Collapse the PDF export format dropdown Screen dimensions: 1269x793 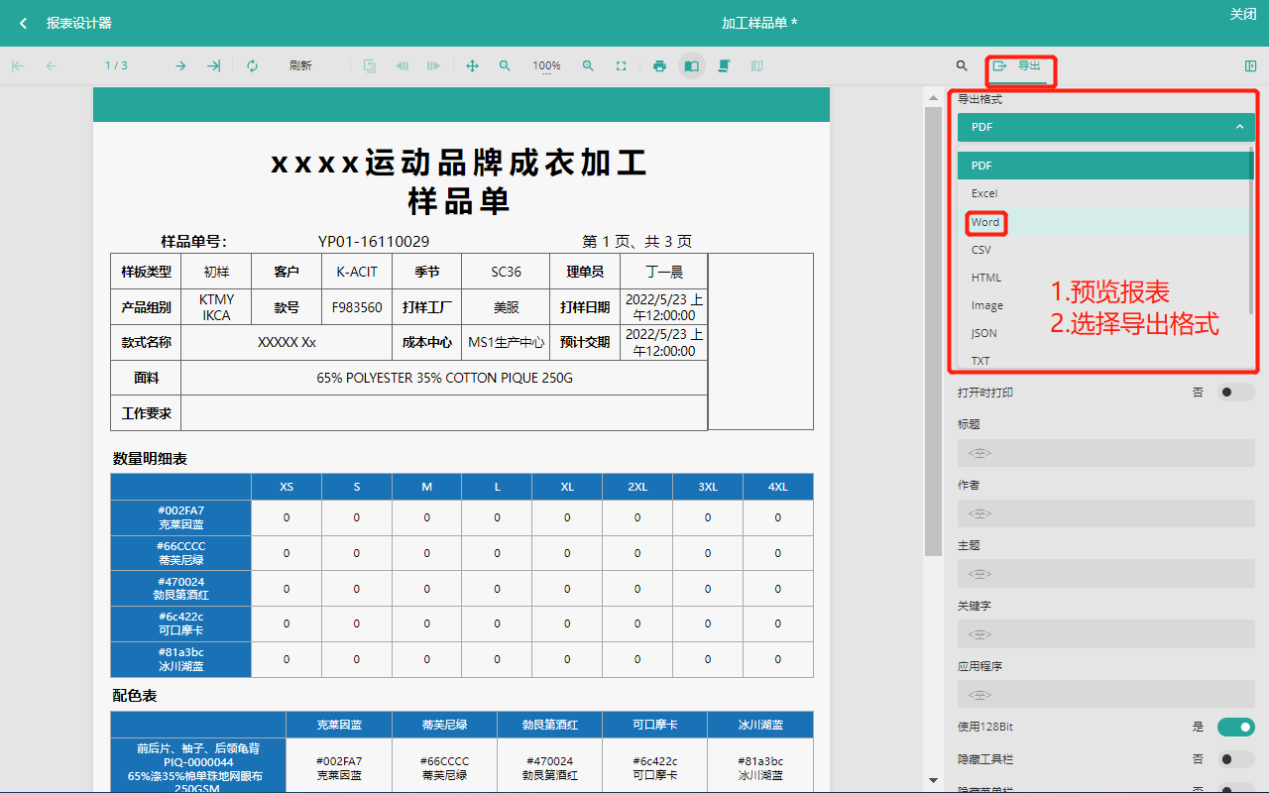1105,127
